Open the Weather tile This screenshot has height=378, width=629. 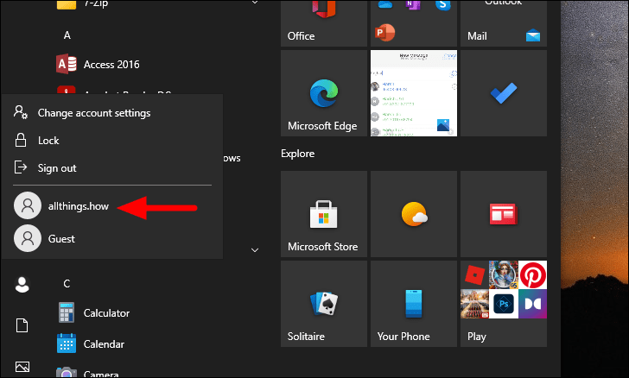coord(414,214)
